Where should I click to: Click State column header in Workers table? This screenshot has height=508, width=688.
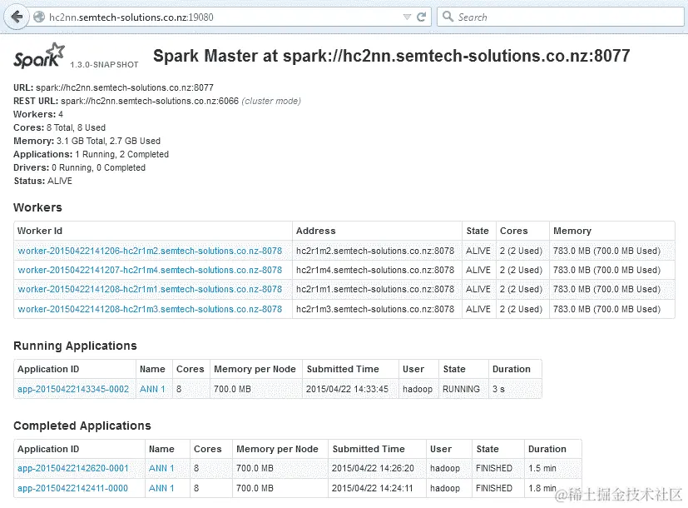(478, 231)
